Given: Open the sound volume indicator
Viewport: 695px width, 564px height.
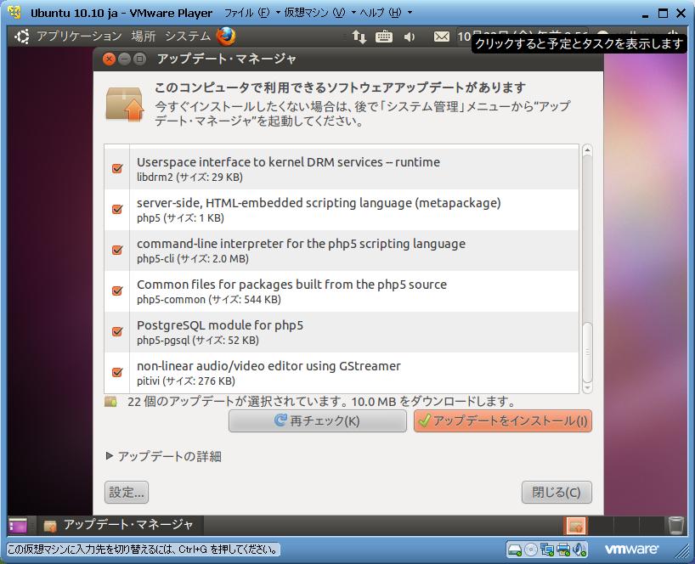Looking at the screenshot, I should (410, 37).
